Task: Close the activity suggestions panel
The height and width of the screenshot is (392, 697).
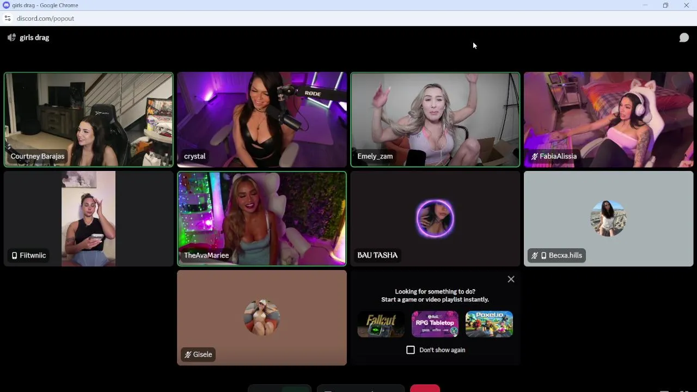Action: 511,279
